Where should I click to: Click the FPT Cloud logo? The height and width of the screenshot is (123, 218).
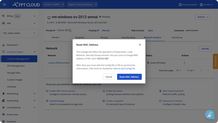point(26,5)
